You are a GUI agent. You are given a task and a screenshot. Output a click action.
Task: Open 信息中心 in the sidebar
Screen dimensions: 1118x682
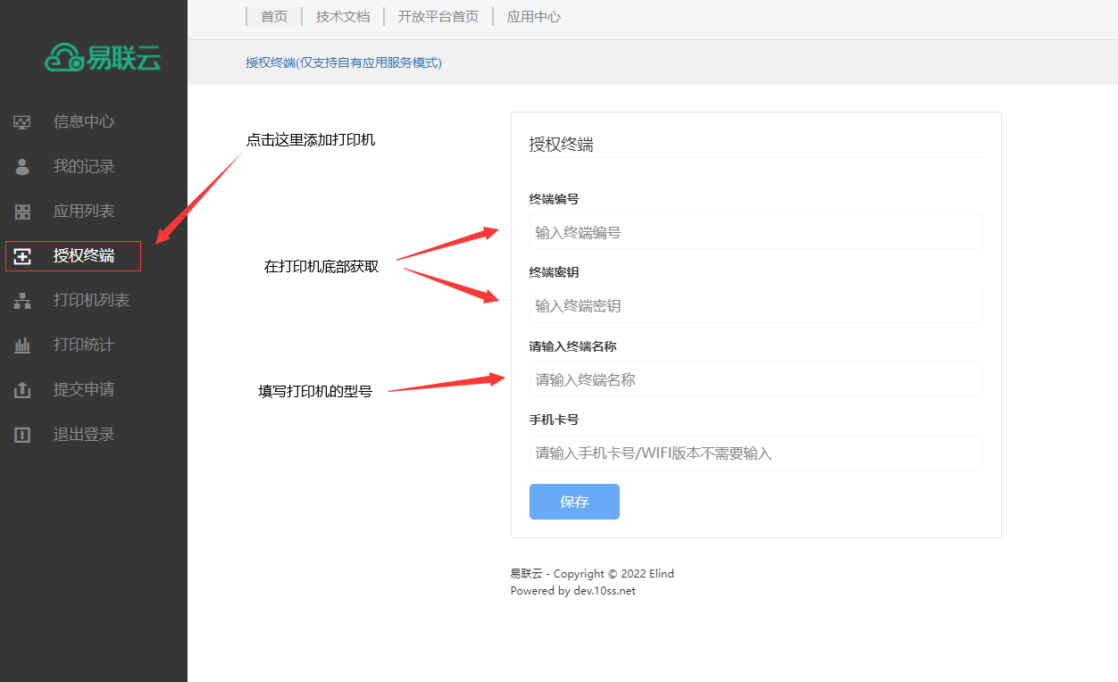click(x=84, y=121)
